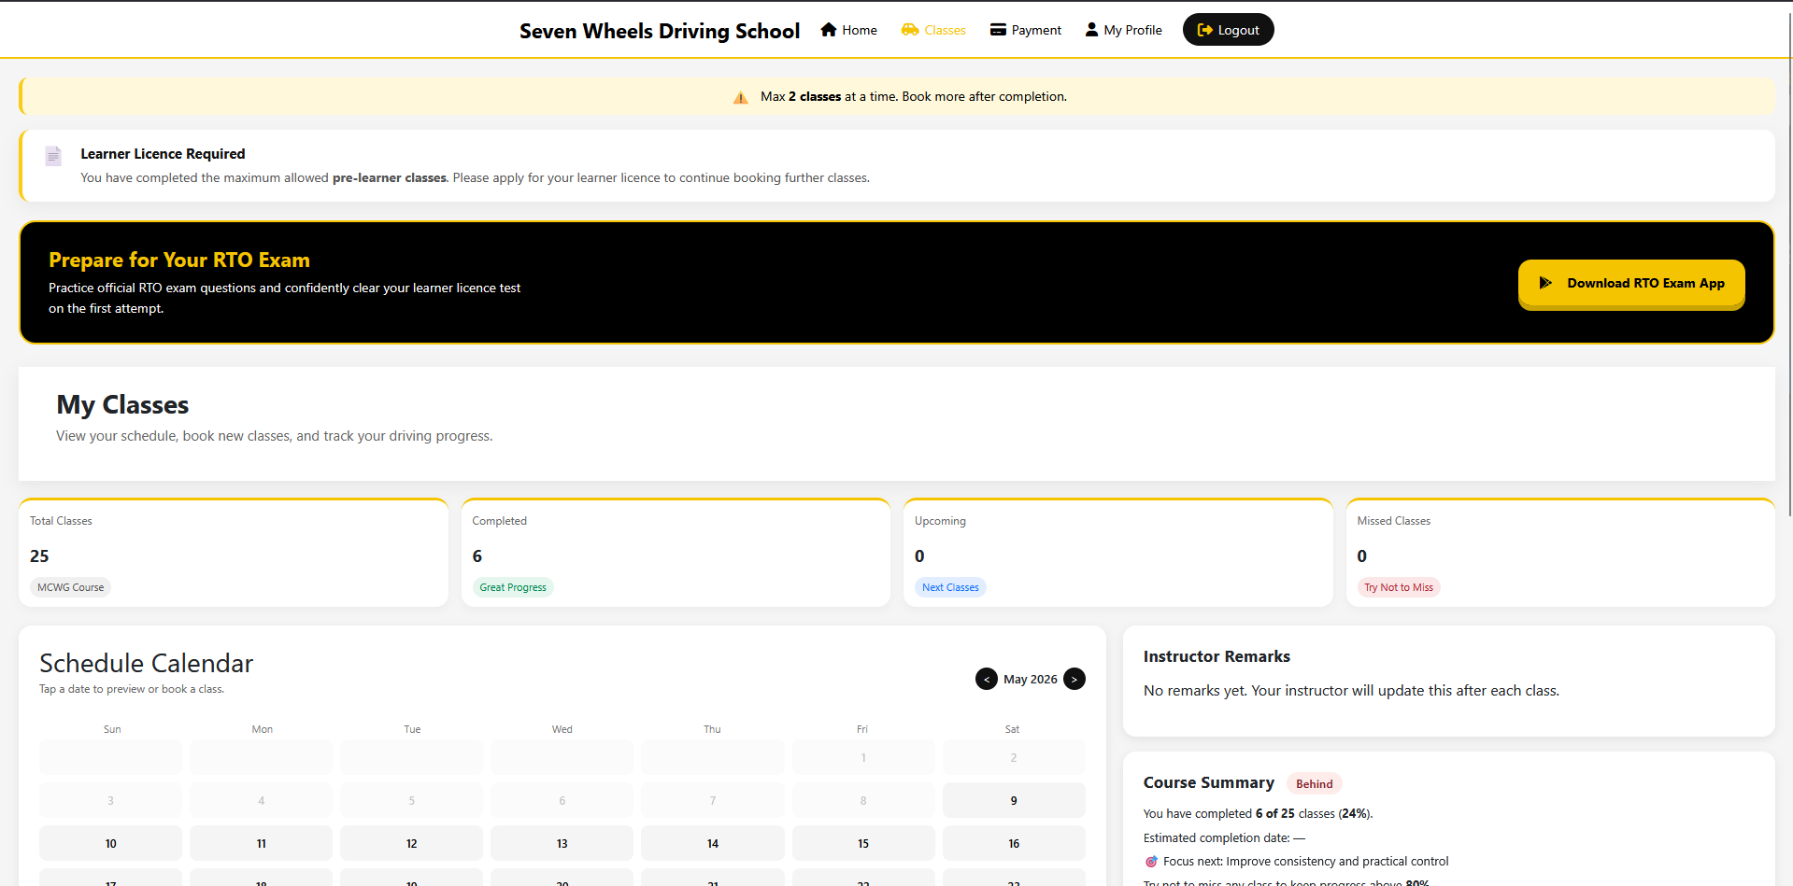Click the MCWG Course badge
The height and width of the screenshot is (886, 1793).
coord(71,587)
